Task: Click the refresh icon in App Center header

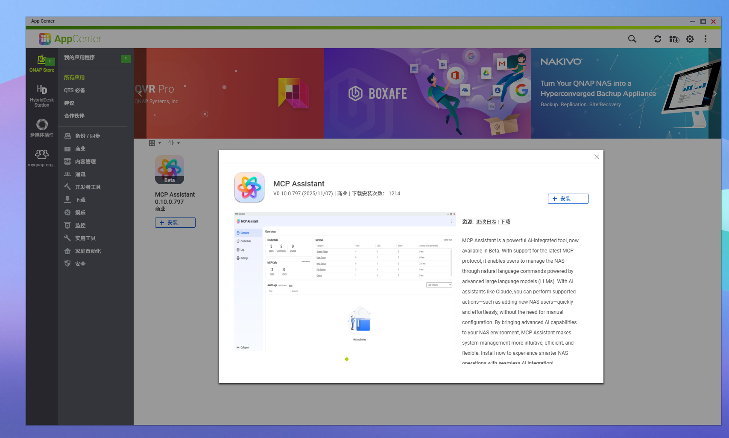Action: pos(657,39)
